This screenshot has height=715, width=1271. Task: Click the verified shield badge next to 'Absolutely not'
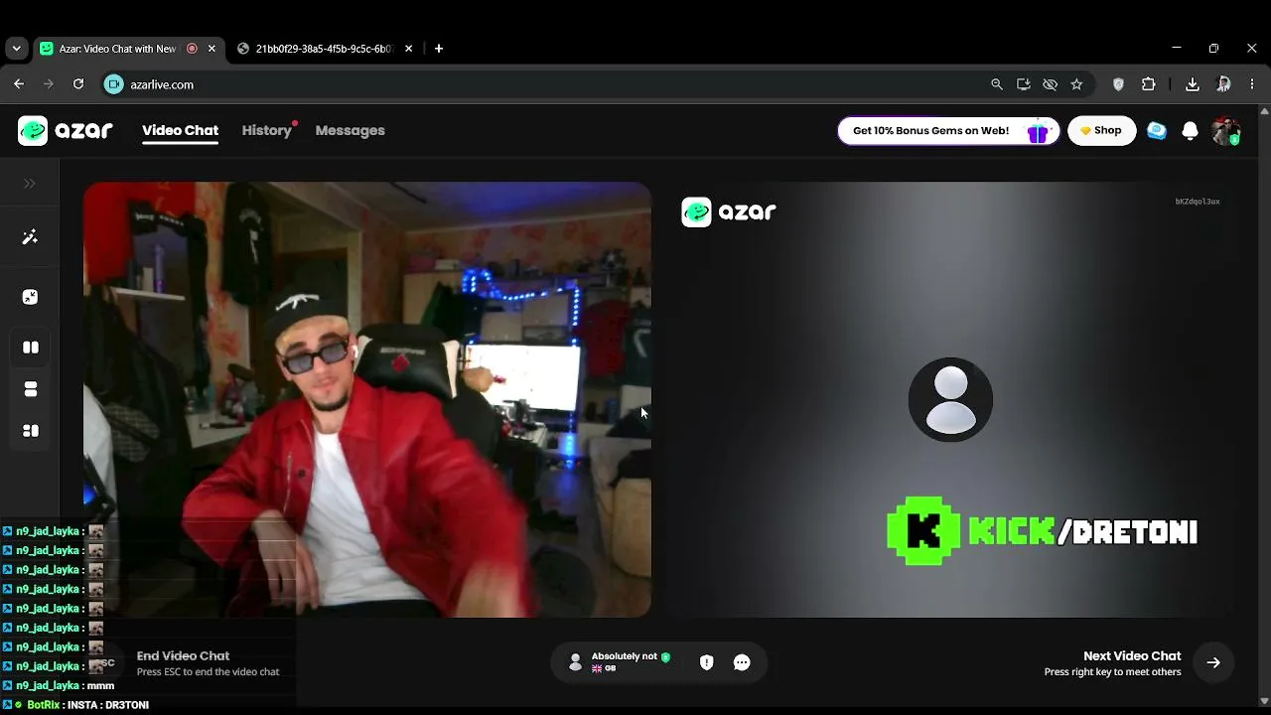click(665, 656)
